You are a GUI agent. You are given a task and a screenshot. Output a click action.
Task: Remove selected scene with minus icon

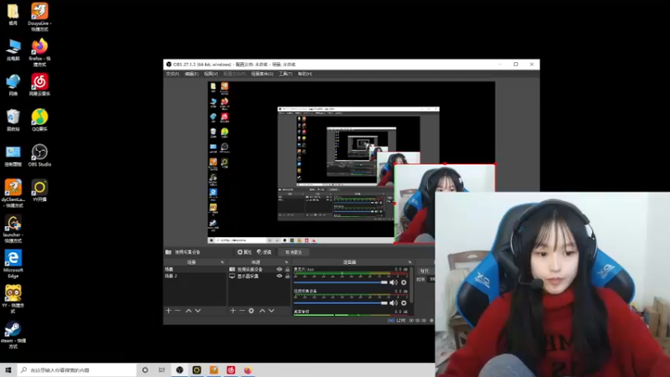click(178, 311)
